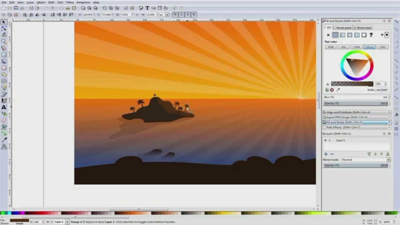This screenshot has width=400, height=225.
Task: Add a new layer with plus icon
Action: coord(326,154)
